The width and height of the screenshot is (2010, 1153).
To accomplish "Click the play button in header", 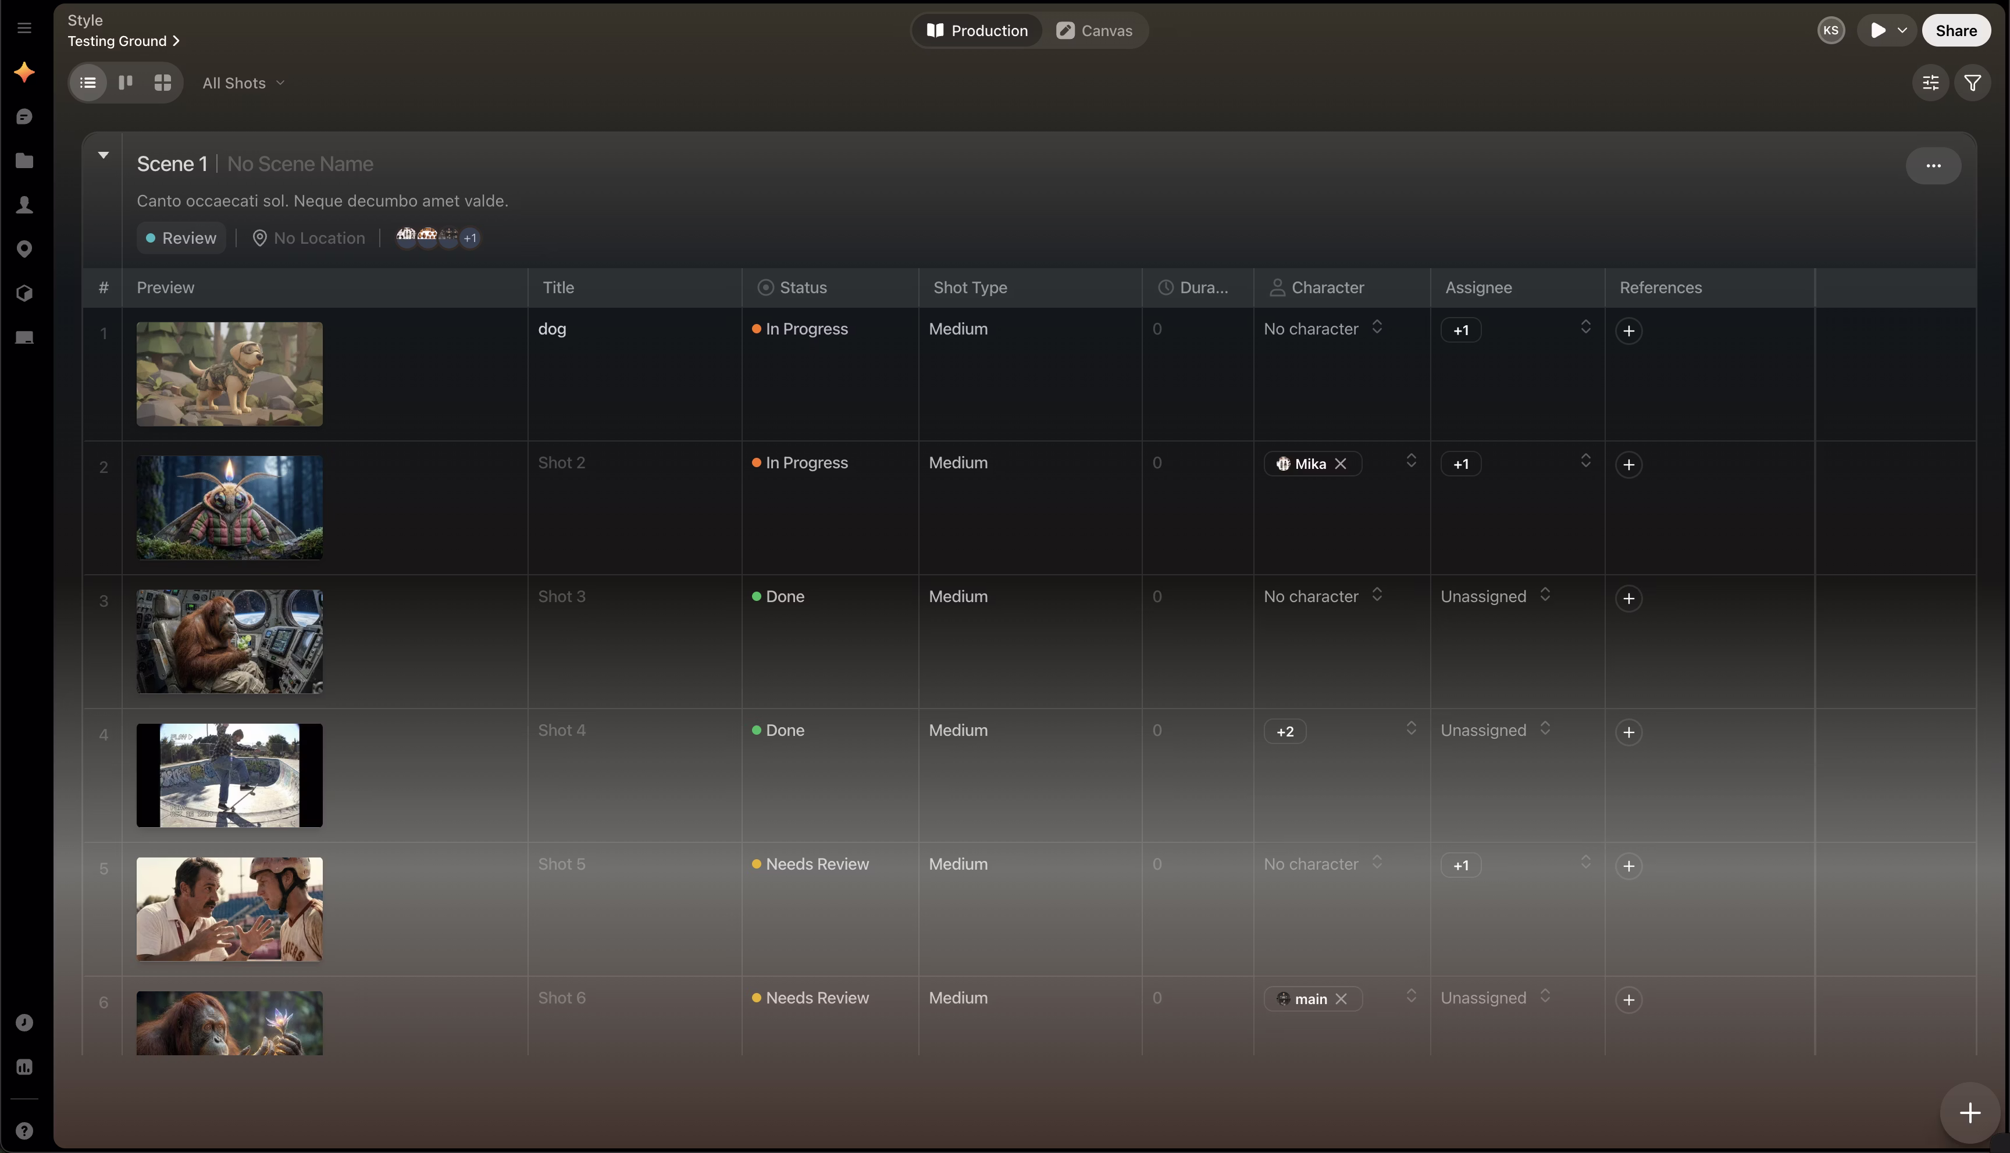I will [1877, 30].
